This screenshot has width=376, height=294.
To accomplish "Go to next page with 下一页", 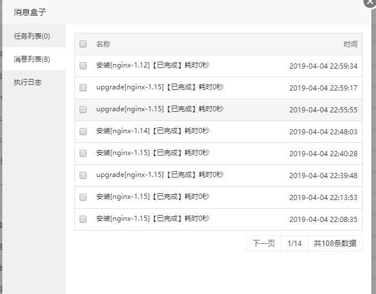I will 264,244.
